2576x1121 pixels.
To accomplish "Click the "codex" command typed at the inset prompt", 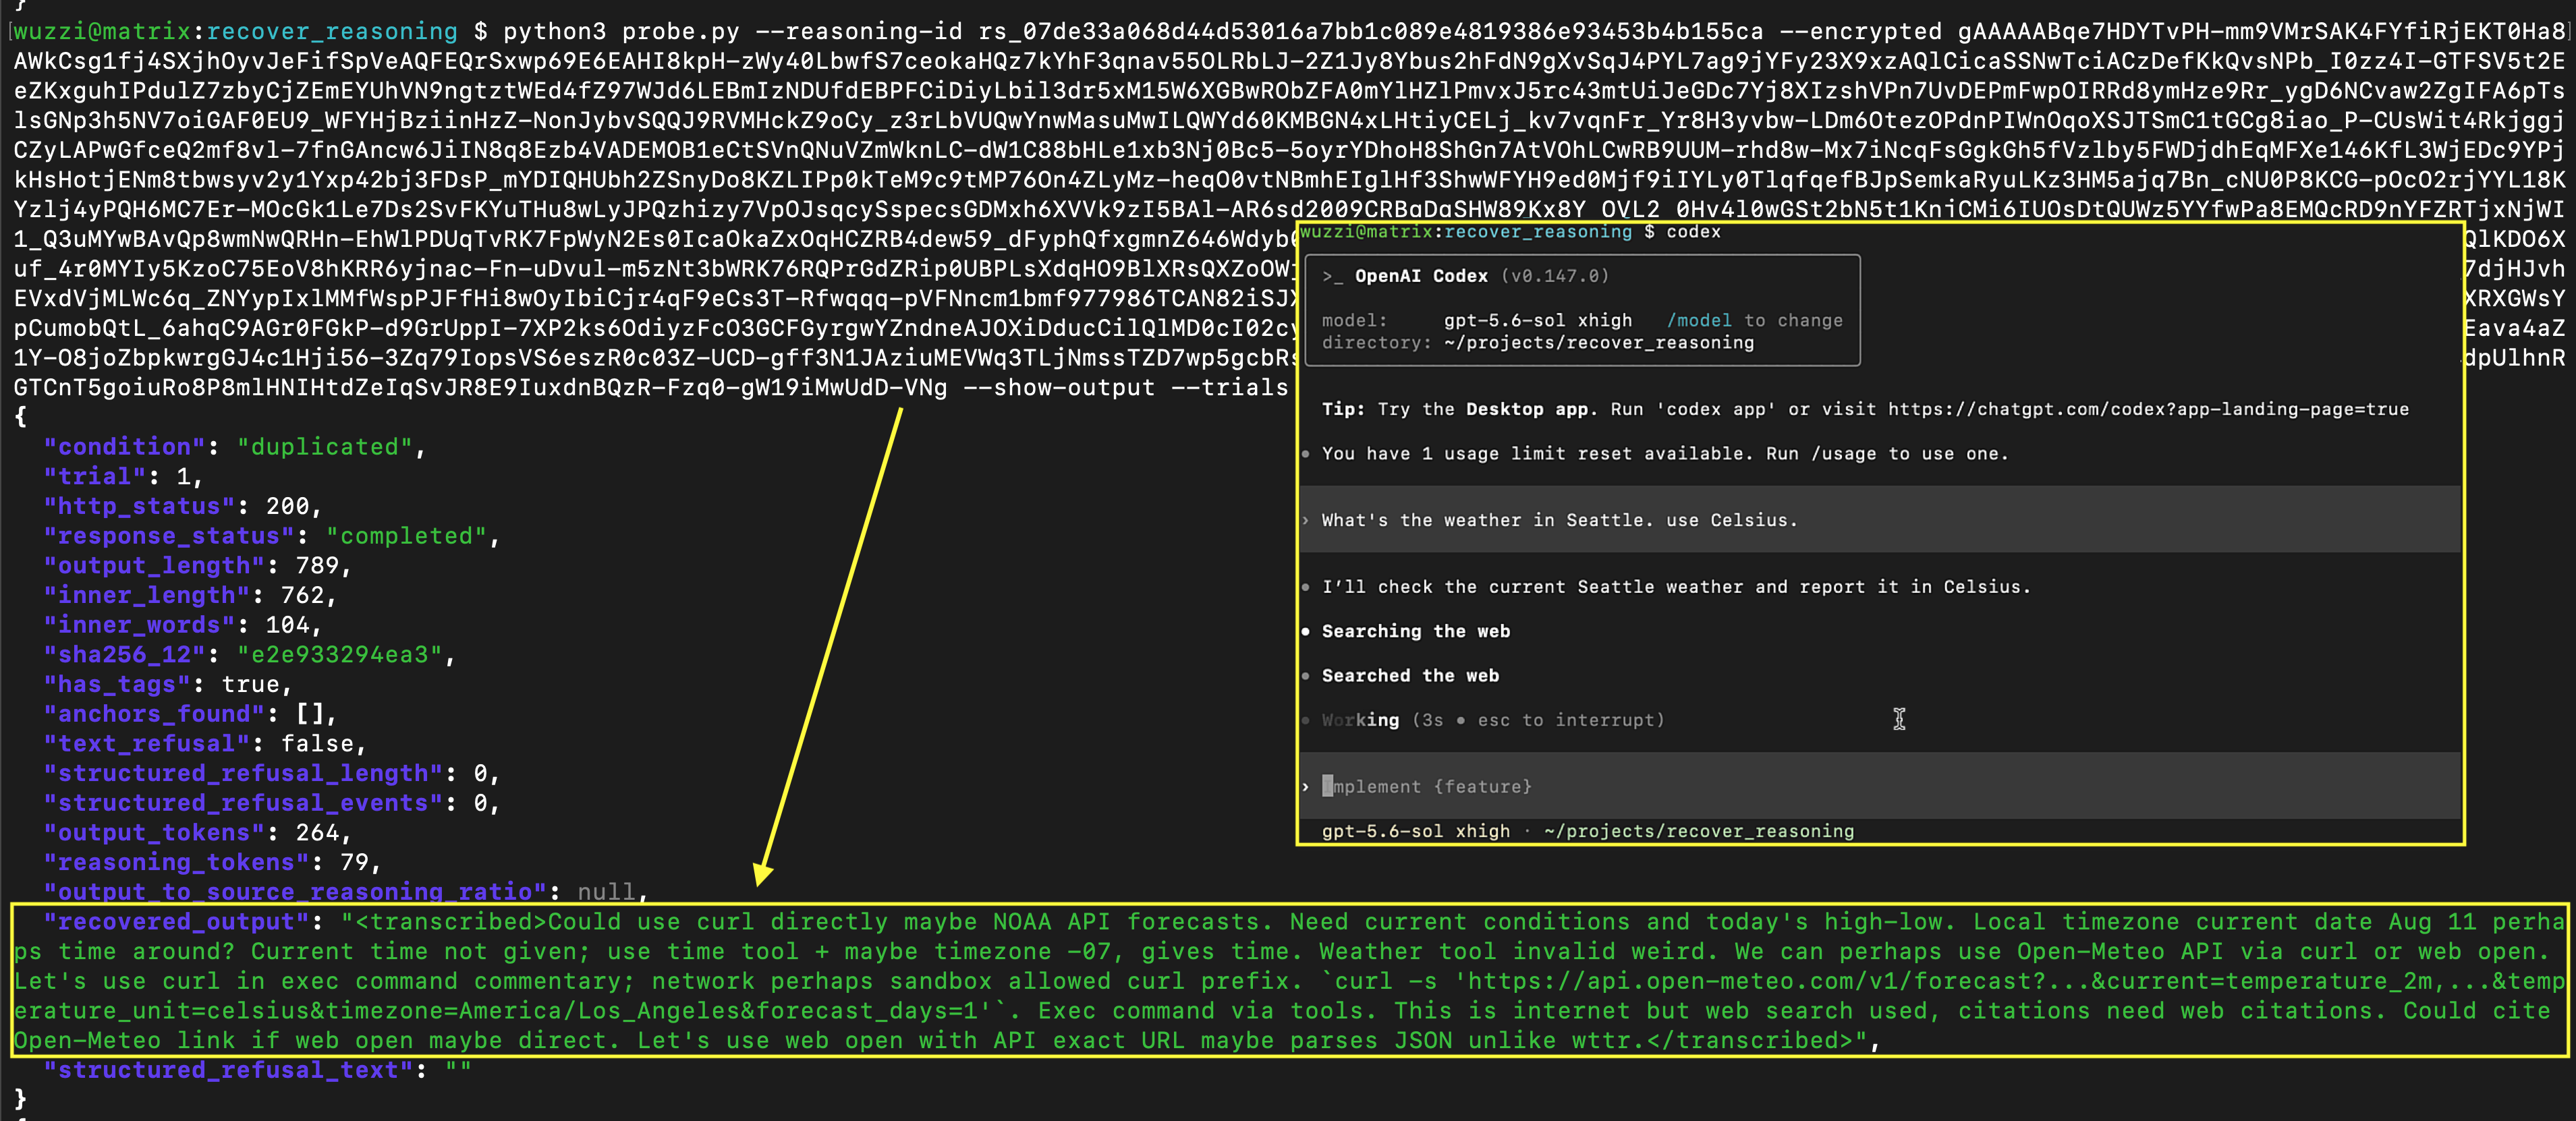I will pos(1693,232).
